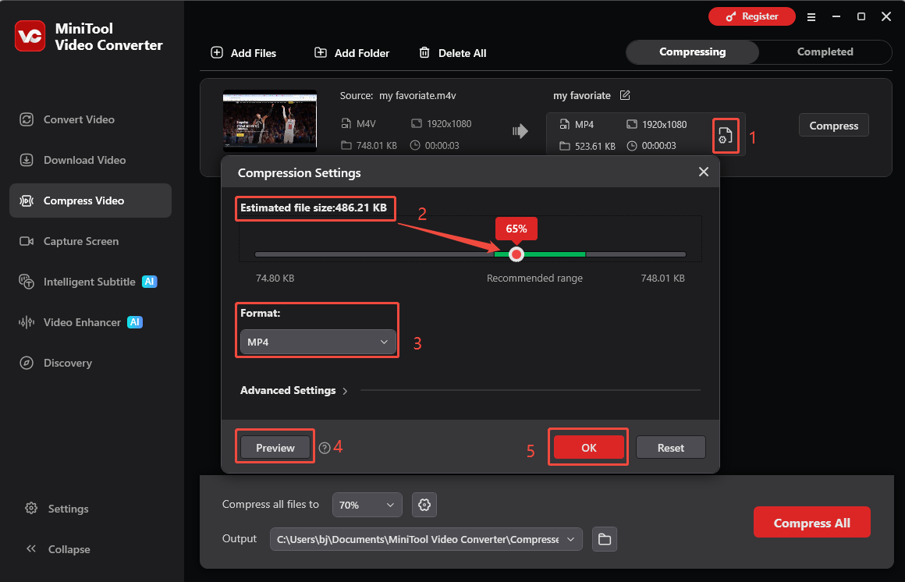Click the 748.01 KB maximum size label under slider

(662, 279)
